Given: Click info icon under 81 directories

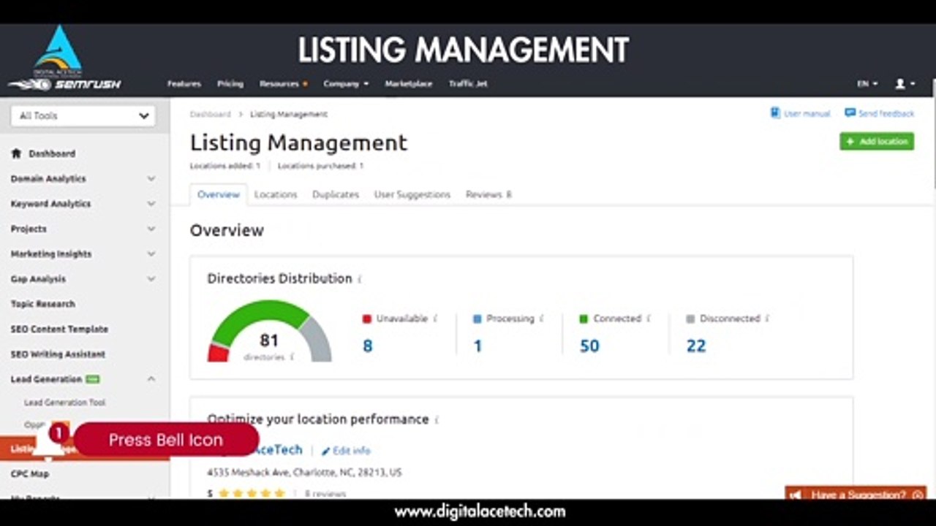Looking at the screenshot, I should coord(292,357).
